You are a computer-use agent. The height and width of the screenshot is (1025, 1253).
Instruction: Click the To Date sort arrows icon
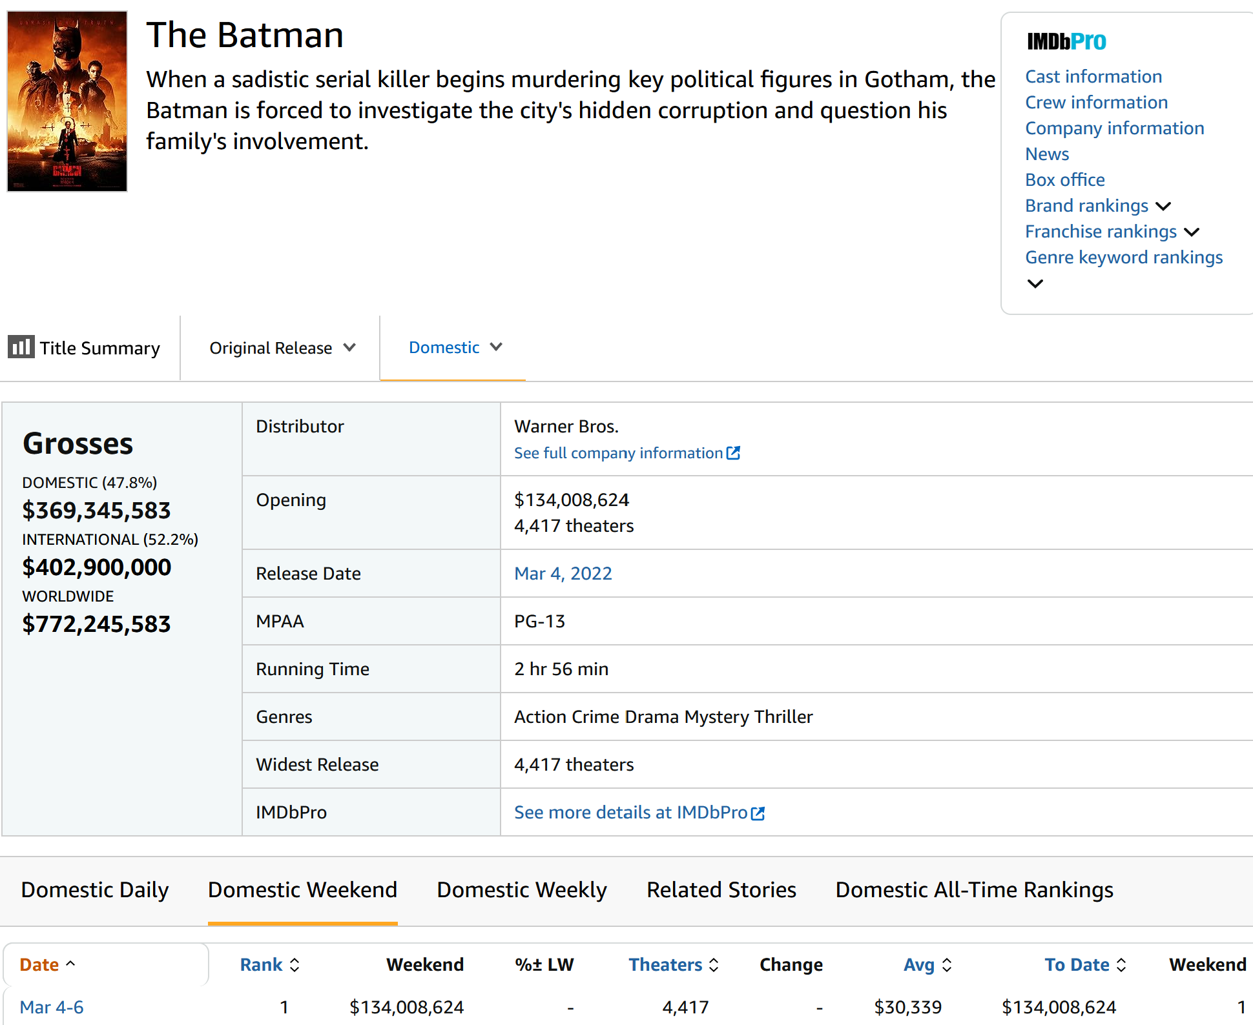(x=1121, y=965)
